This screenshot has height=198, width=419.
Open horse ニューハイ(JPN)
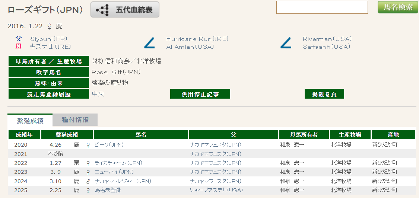point(114,172)
